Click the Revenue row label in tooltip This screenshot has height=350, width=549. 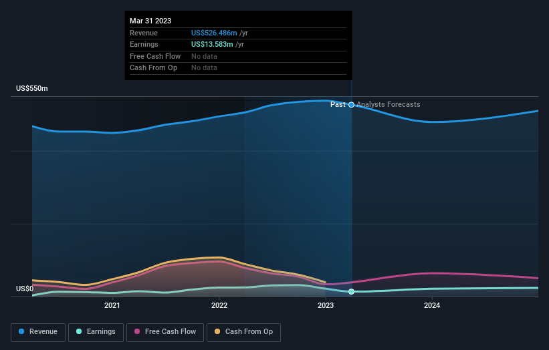click(144, 33)
